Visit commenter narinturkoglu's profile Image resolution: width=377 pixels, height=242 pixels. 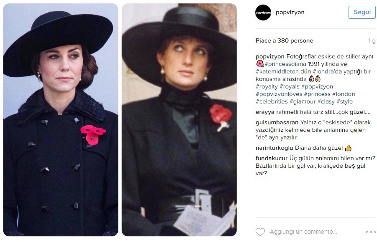click(274, 148)
